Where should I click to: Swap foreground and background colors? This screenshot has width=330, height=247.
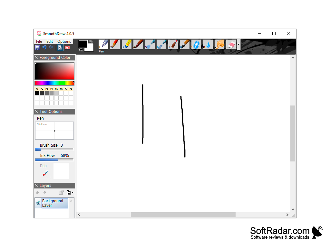[x=91, y=41]
